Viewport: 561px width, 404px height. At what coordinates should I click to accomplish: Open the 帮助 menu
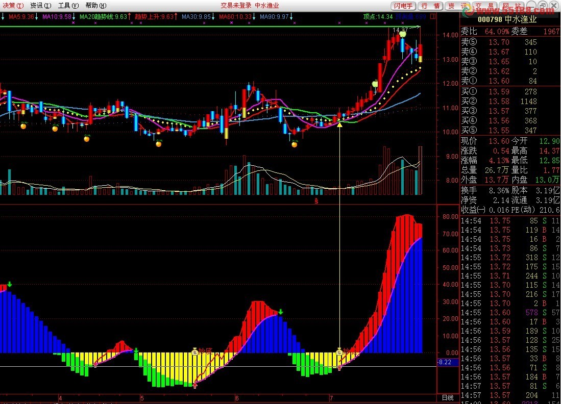point(95,6)
